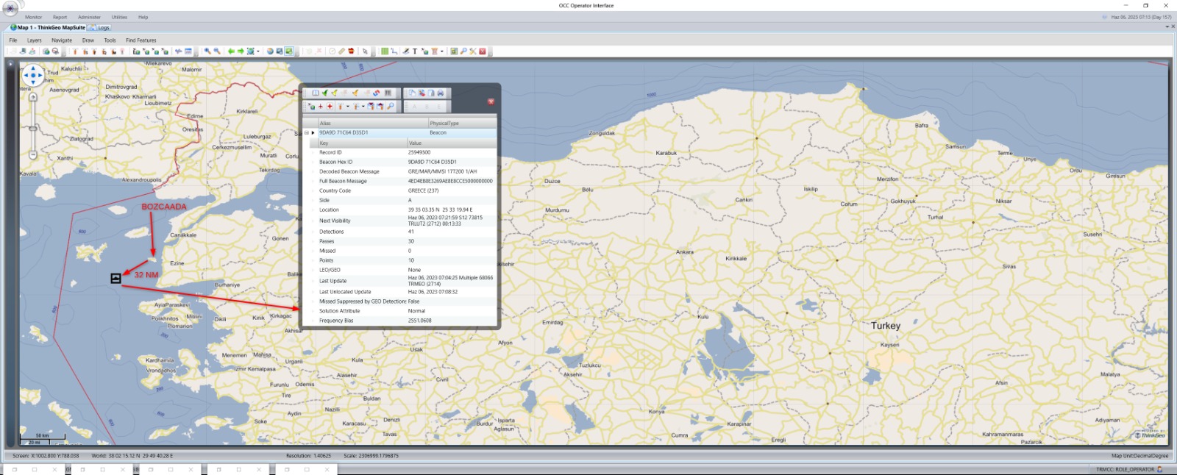Open the Find Features menu
Image resolution: width=1177 pixels, height=475 pixels.
click(141, 40)
